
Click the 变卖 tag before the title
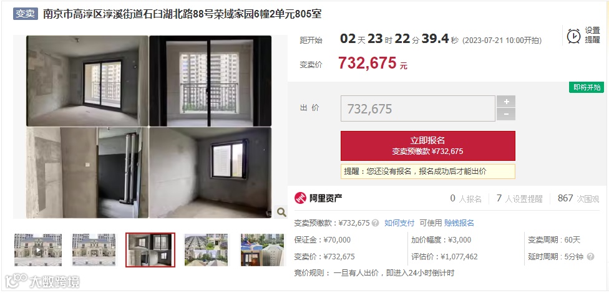(x=26, y=14)
